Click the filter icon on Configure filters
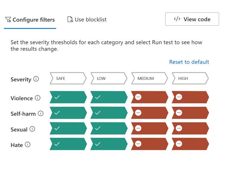This screenshot has height=175, width=228. [x=8, y=19]
